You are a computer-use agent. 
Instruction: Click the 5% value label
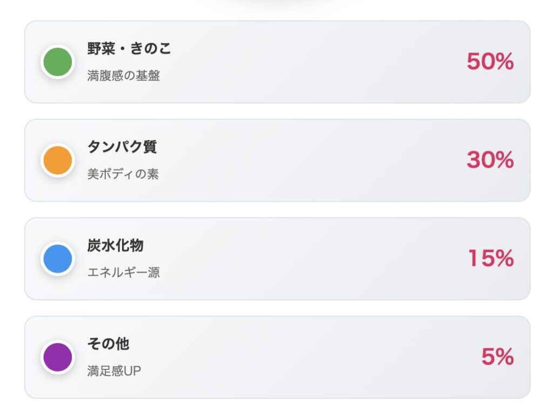click(497, 357)
